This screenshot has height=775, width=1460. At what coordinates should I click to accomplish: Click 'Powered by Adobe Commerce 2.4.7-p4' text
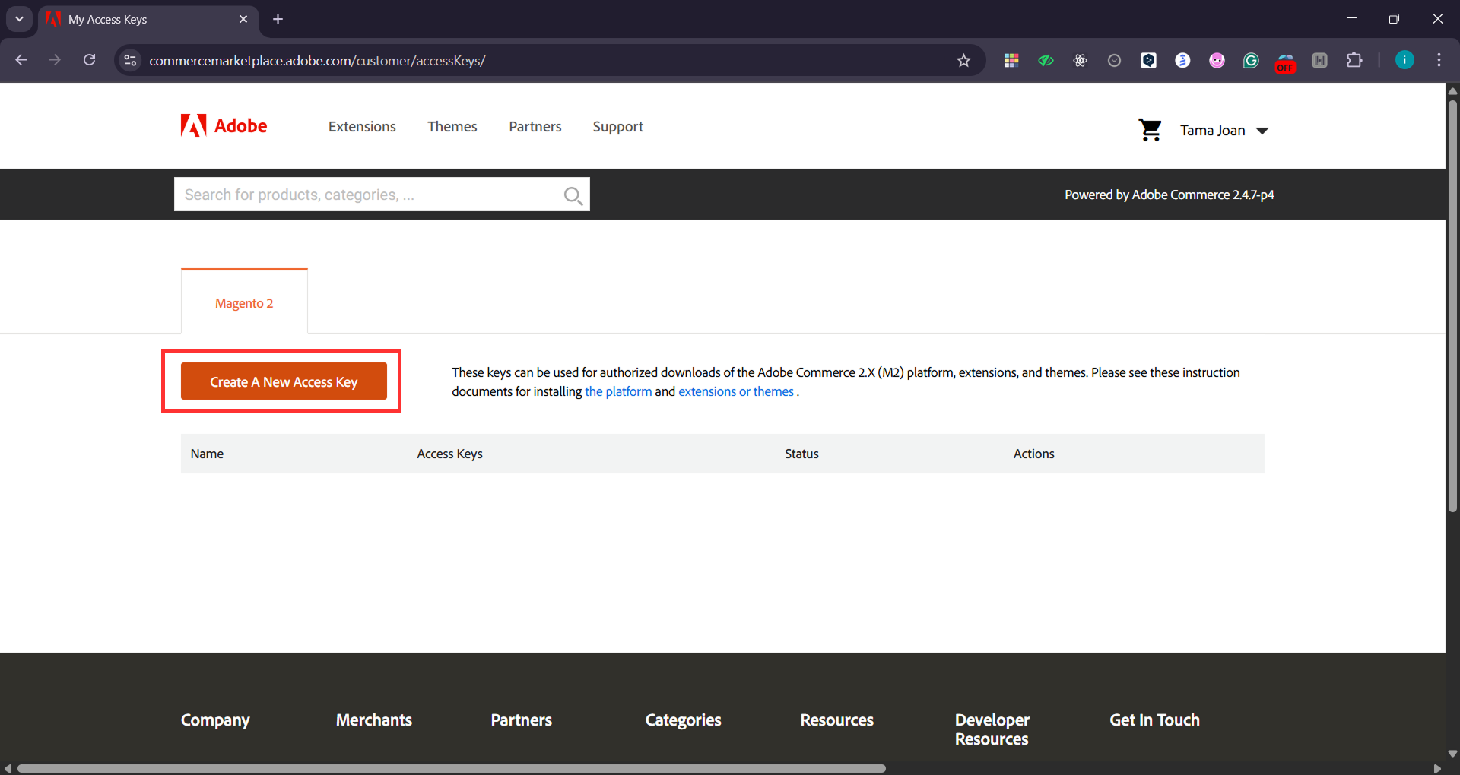[1169, 195]
